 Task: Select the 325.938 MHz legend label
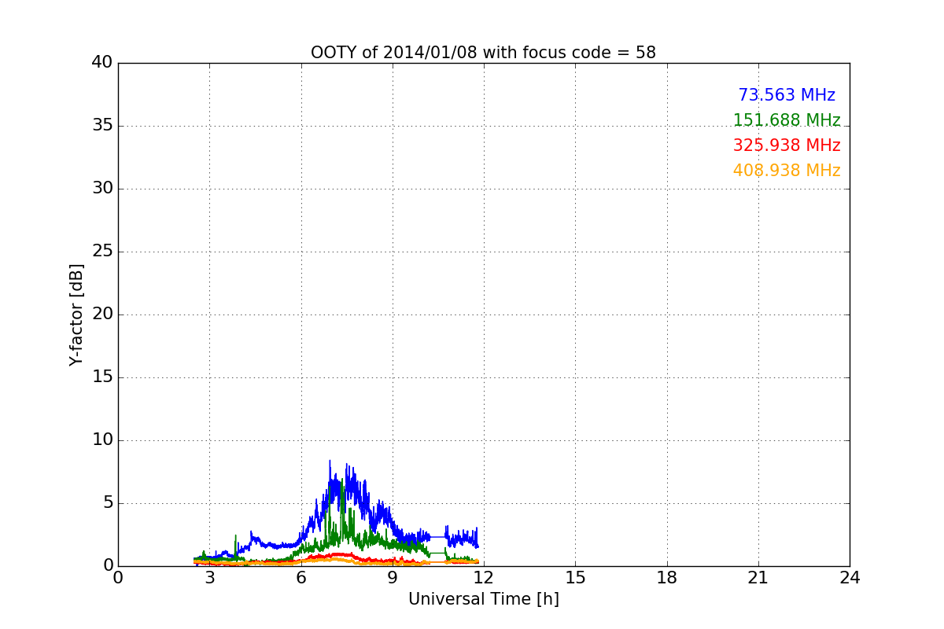coord(787,145)
